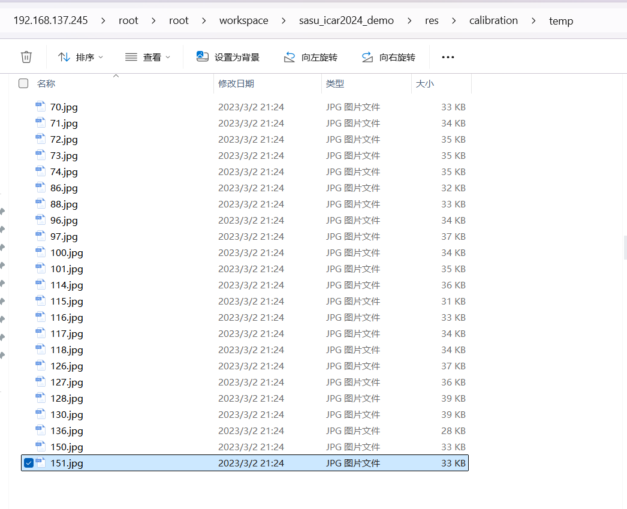Click the delete trash can icon

click(x=26, y=57)
